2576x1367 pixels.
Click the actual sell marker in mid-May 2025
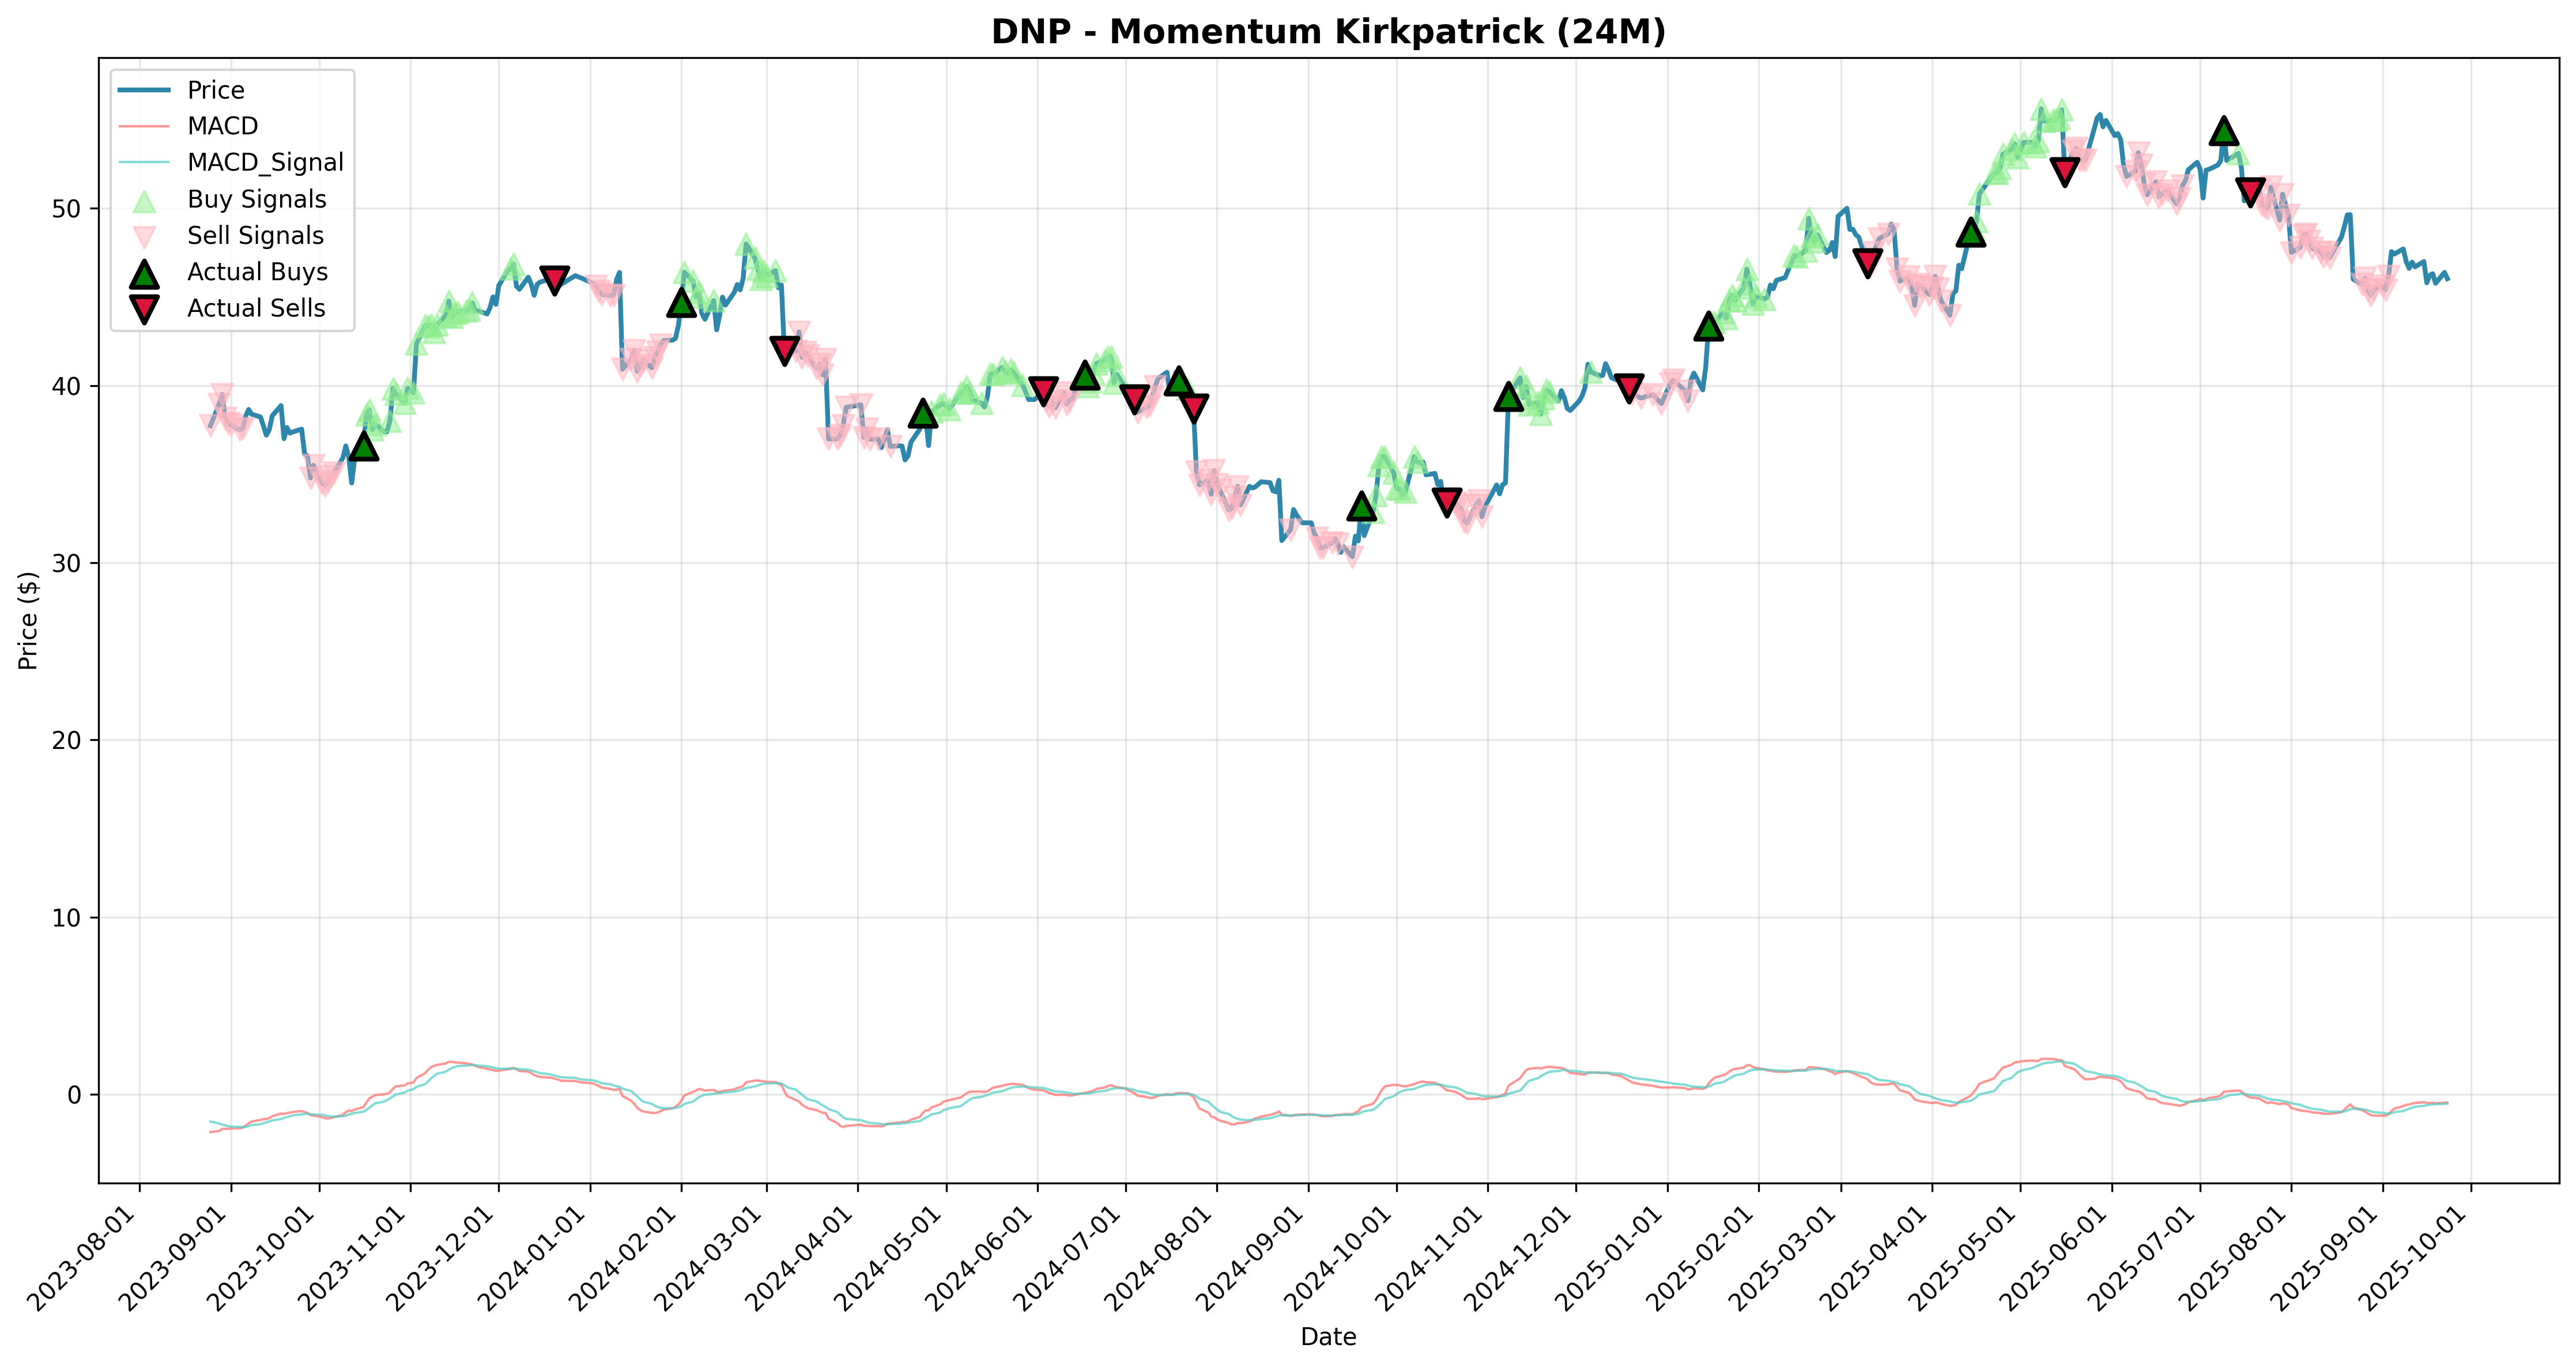[2064, 172]
